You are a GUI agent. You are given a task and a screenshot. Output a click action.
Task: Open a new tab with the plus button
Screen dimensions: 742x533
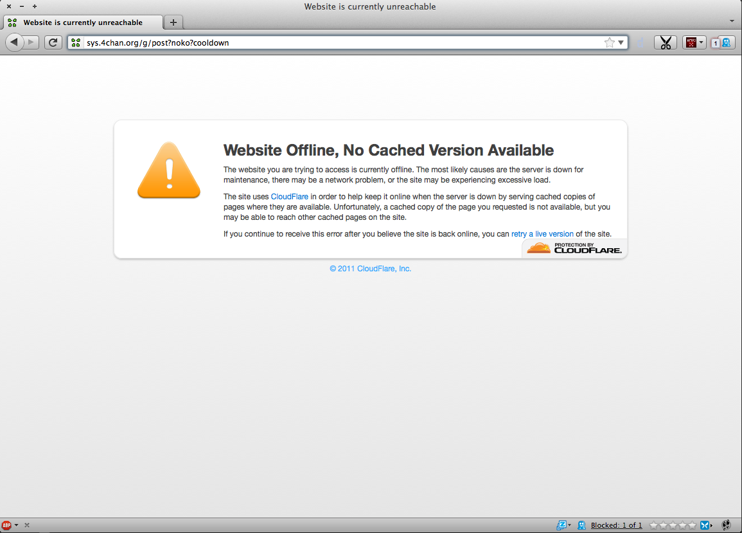click(x=173, y=23)
